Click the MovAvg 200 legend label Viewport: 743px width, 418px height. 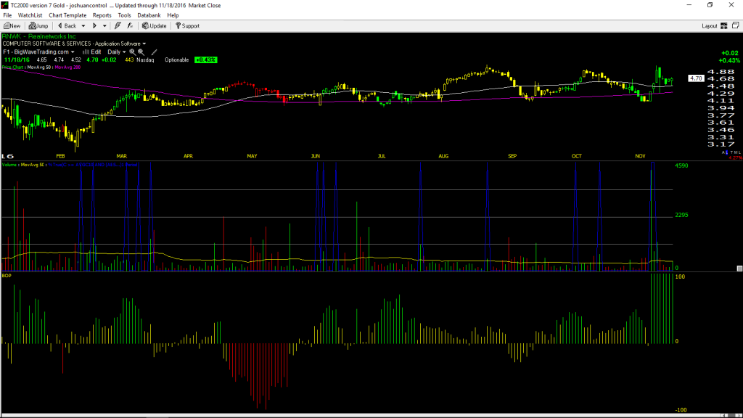(67, 67)
